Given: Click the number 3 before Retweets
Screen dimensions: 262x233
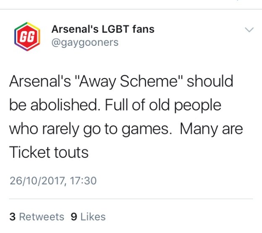Looking at the screenshot, I should click(x=13, y=217).
